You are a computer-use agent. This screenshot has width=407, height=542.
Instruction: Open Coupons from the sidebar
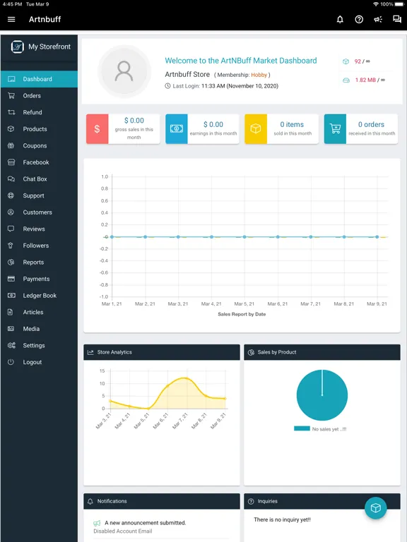[39, 145]
